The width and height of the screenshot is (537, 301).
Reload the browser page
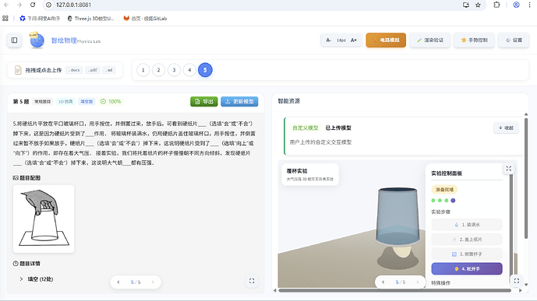coord(33,5)
